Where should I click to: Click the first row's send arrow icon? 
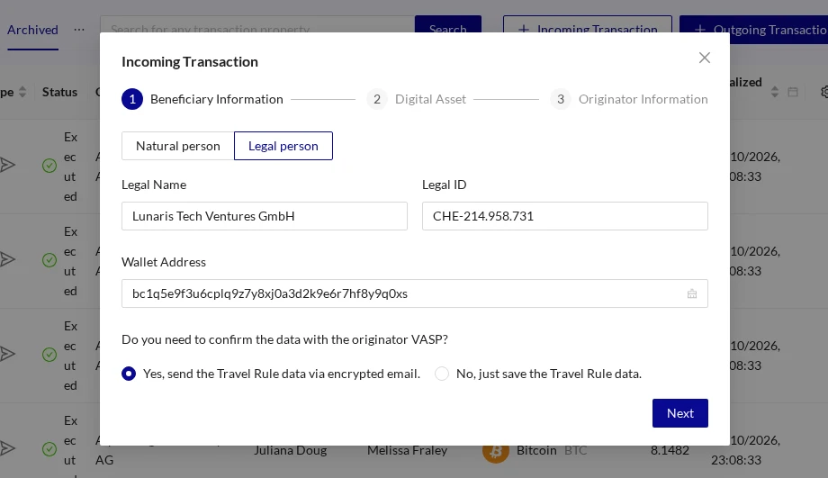7,165
